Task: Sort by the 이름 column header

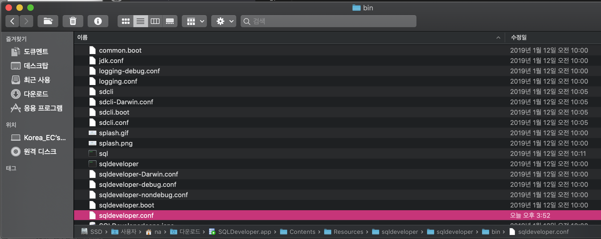Action: [x=82, y=37]
